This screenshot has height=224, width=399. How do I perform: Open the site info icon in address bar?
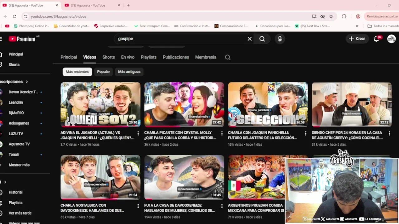[26, 16]
